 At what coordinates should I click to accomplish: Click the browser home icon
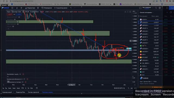point(7,1)
